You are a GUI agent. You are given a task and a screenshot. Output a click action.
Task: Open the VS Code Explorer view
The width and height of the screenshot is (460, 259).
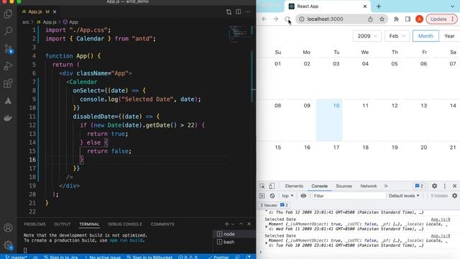8,14
